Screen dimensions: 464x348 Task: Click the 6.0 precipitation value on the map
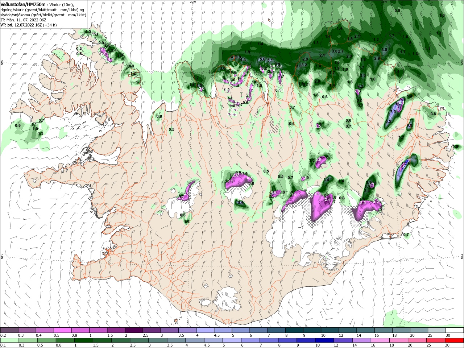click(409, 126)
